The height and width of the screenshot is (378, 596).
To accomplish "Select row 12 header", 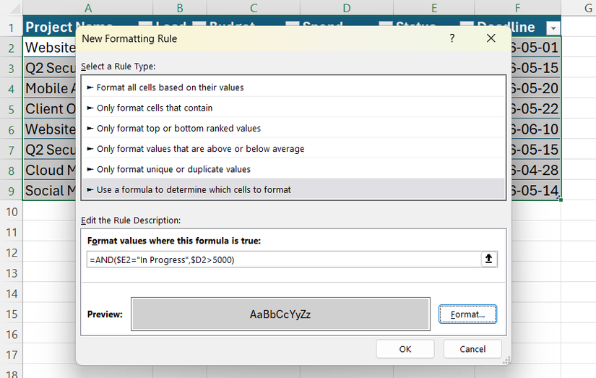I will pyautogui.click(x=12, y=252).
